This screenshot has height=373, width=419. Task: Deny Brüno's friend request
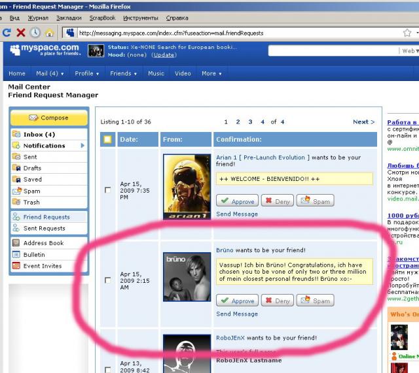[x=278, y=300]
